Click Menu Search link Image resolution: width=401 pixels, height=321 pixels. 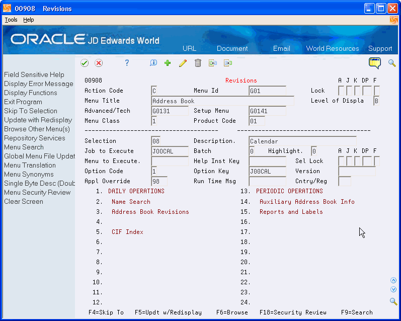click(24, 147)
